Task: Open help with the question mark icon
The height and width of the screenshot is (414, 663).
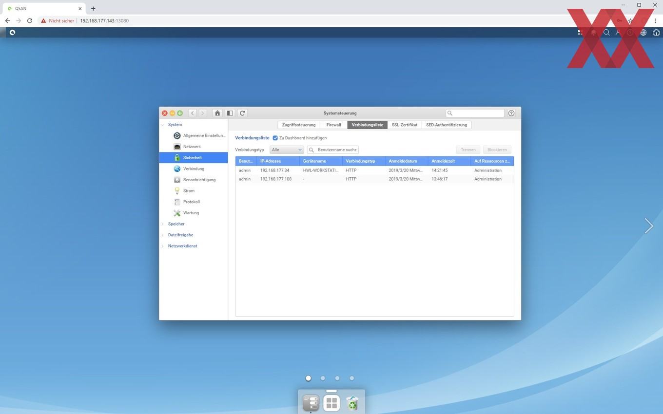Action: click(511, 113)
